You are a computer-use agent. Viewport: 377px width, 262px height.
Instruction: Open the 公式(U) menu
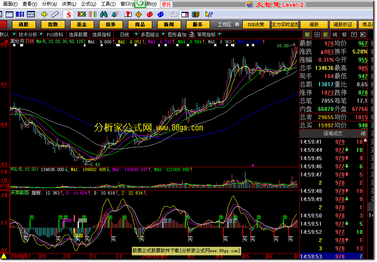click(89, 4)
